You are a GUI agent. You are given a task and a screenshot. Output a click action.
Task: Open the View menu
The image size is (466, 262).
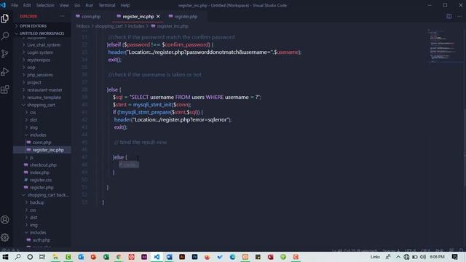tap(64, 5)
